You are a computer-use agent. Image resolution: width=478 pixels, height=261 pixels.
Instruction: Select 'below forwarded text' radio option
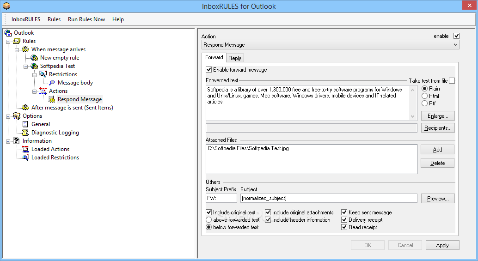[x=209, y=227]
